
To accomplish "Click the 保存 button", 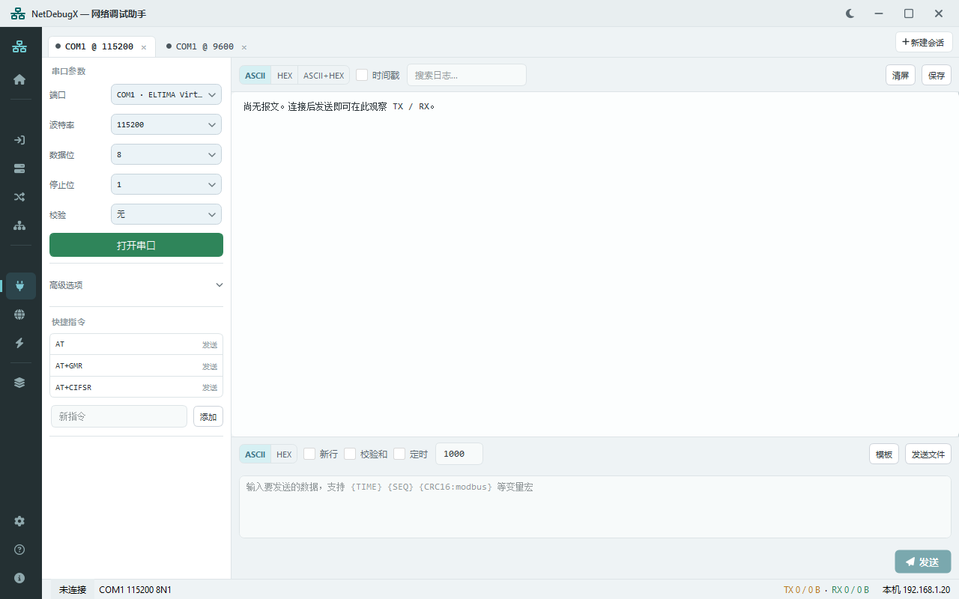I will coord(937,75).
